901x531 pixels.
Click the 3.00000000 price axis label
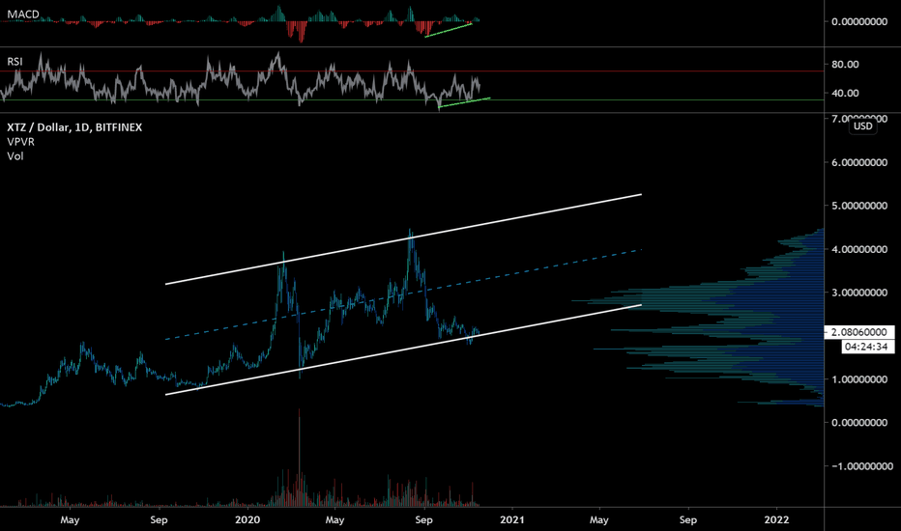[x=859, y=293]
